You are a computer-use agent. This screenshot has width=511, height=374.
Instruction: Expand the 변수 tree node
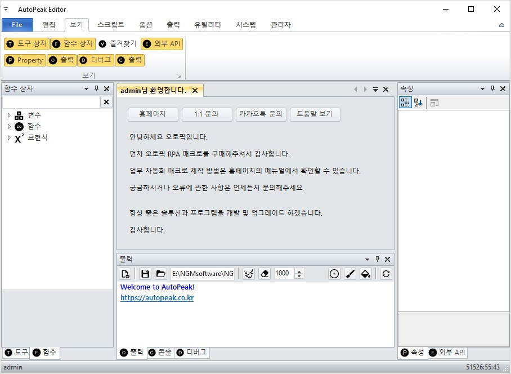coord(9,115)
